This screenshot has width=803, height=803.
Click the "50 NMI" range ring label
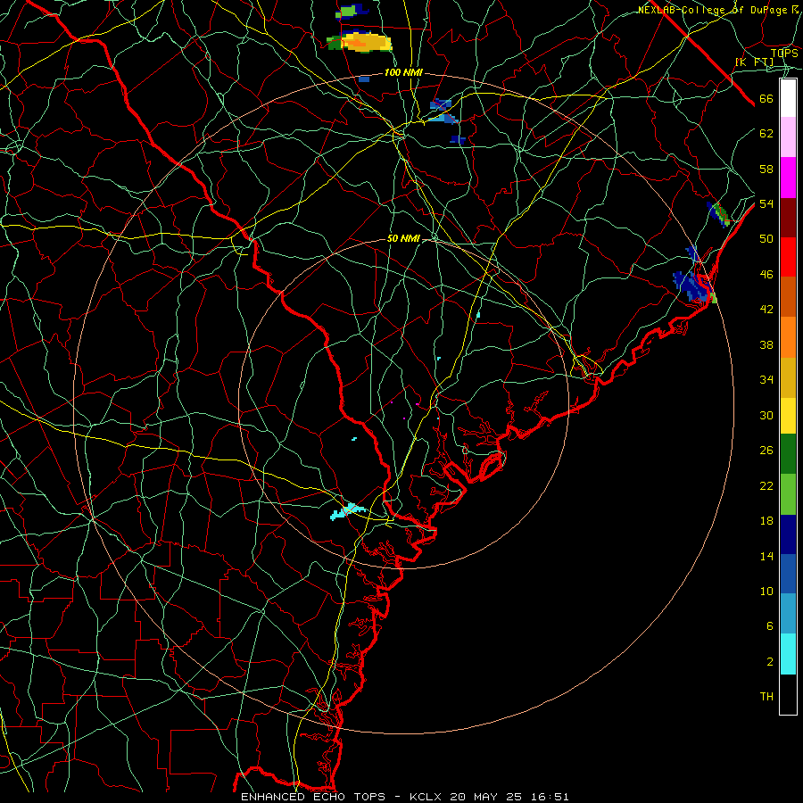click(403, 238)
